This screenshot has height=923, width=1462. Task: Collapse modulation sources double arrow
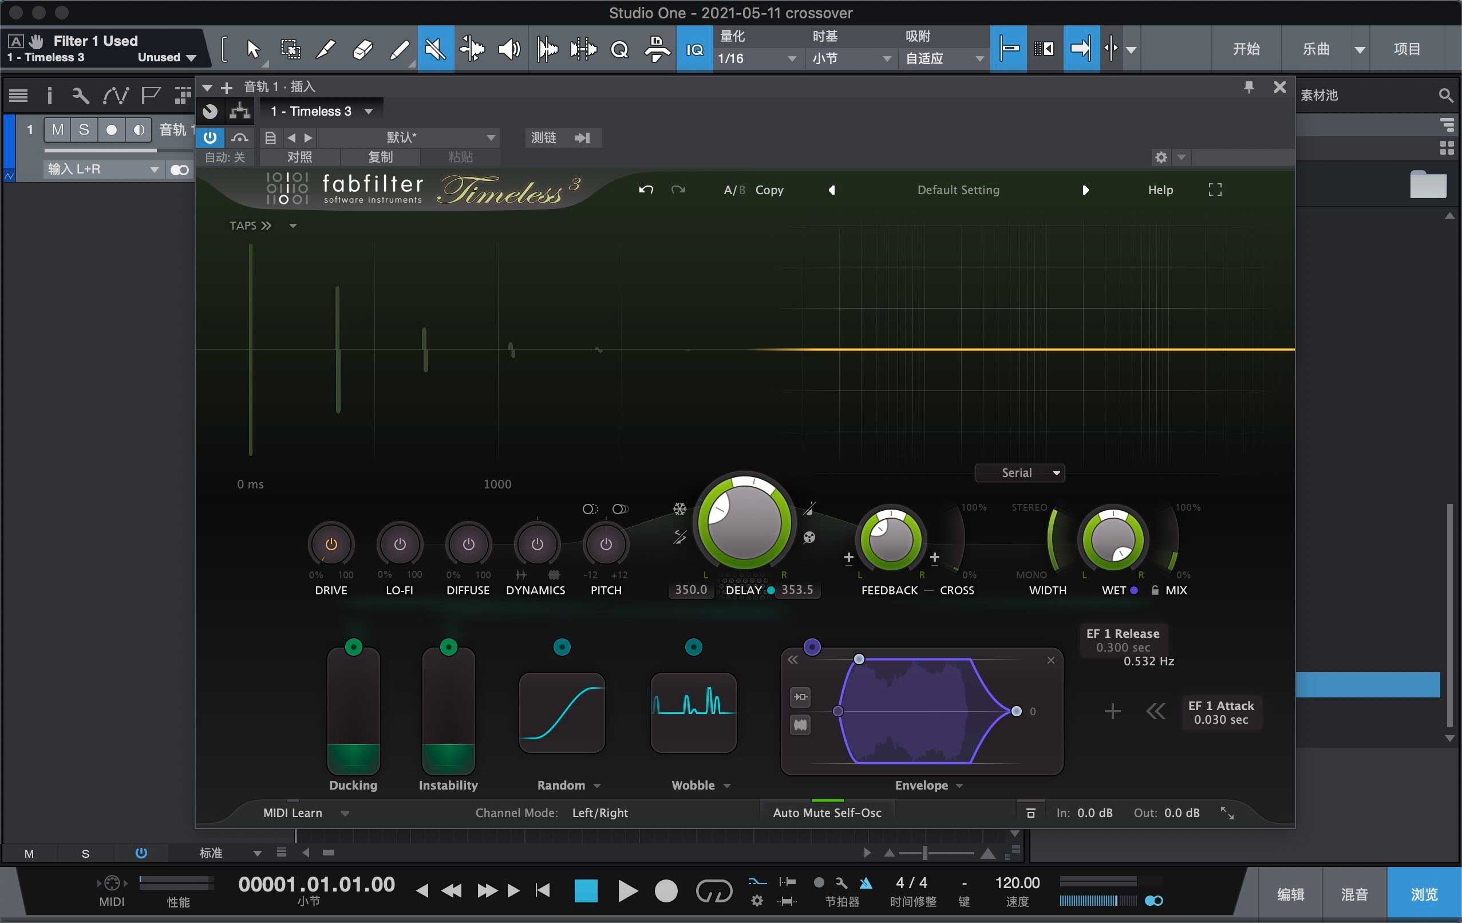tap(1155, 711)
